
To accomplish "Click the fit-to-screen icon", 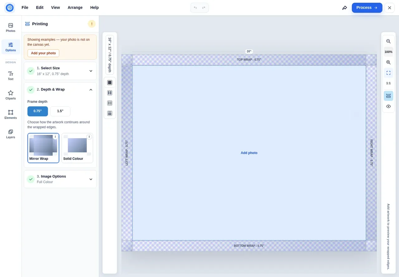I will tap(388, 73).
